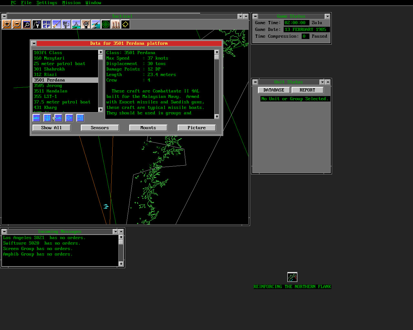This screenshot has height=330, width=413.
Task: Open the Game Status window control menu box
Action: [x=255, y=16]
